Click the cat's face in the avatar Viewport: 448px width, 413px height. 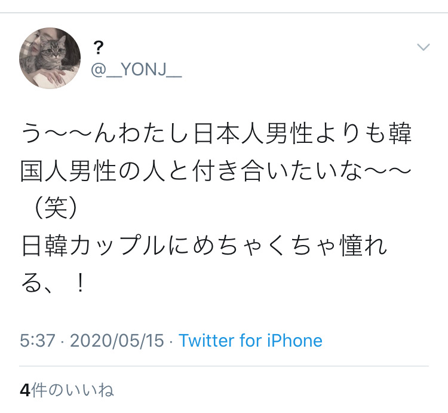point(52,51)
